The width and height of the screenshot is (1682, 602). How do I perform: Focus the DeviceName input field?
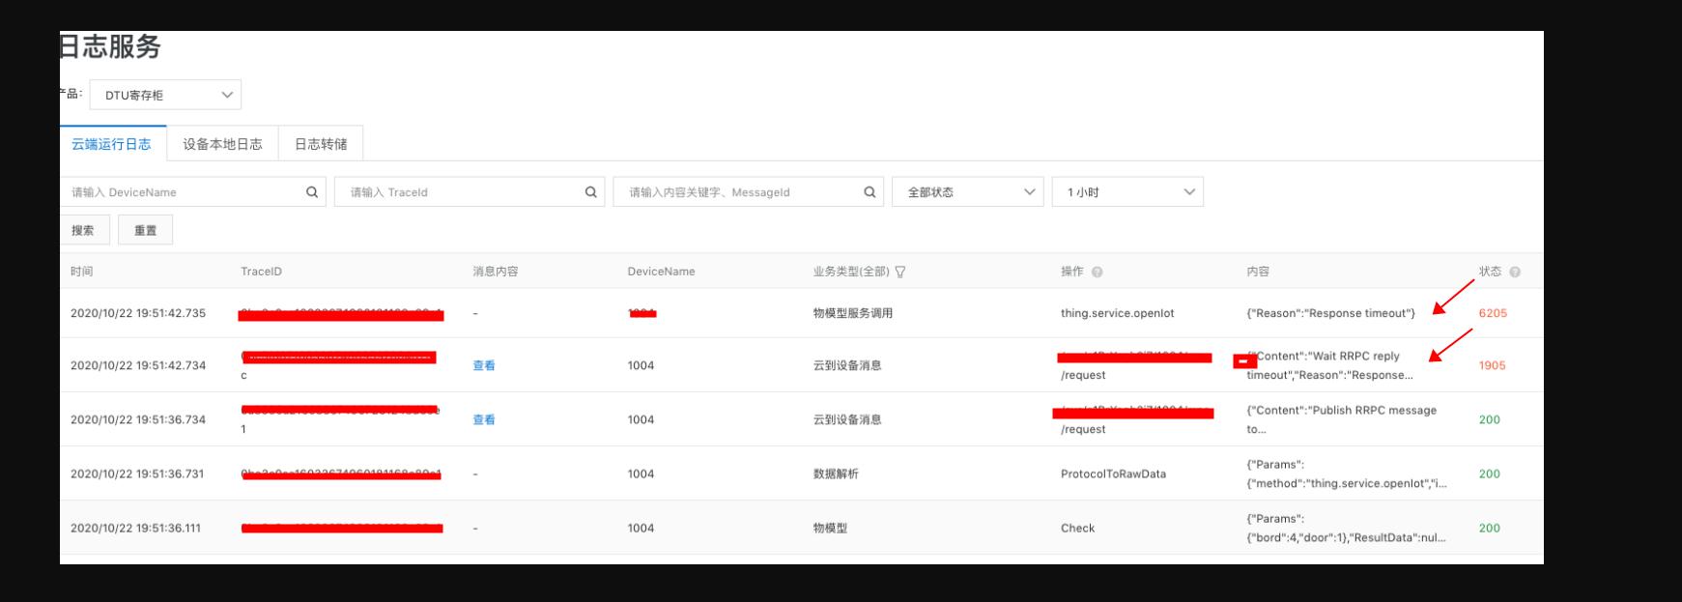point(192,192)
